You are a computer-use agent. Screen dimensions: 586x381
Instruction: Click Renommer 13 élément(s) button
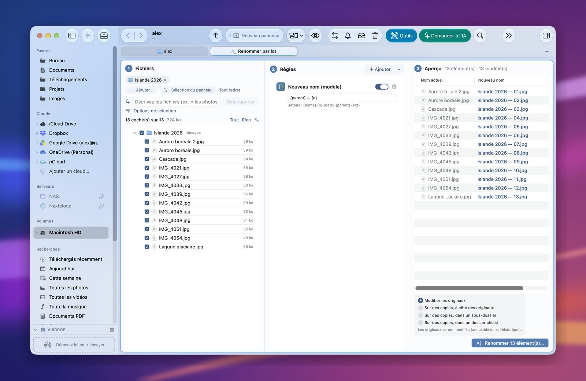click(510, 343)
